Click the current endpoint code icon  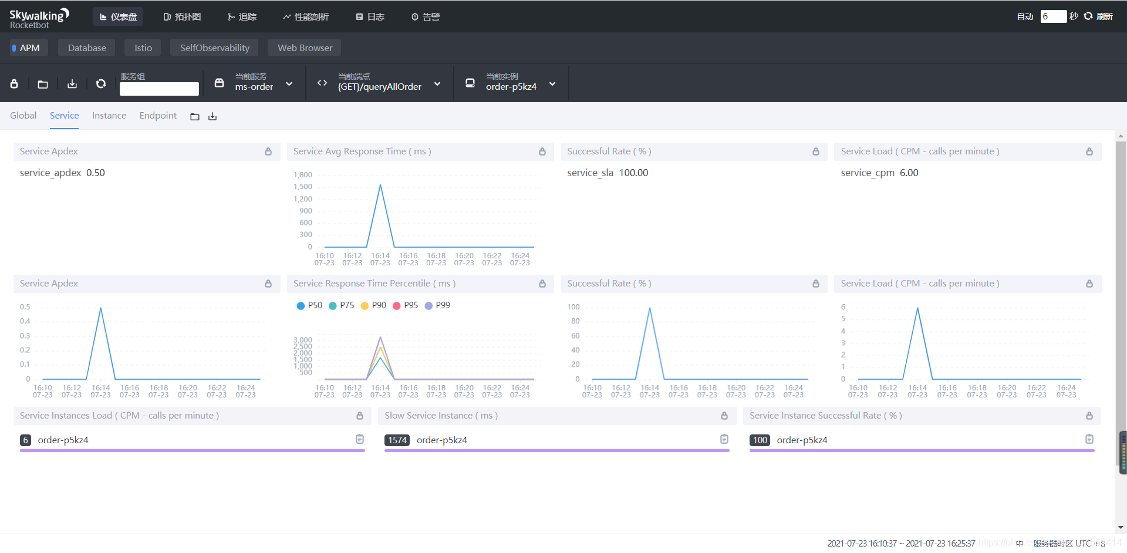[x=322, y=83]
